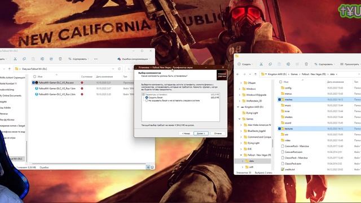The image size is (361, 203).
Task: Select Mortal Kombat 11 in left Explorer sidebar
Action: click(8, 83)
